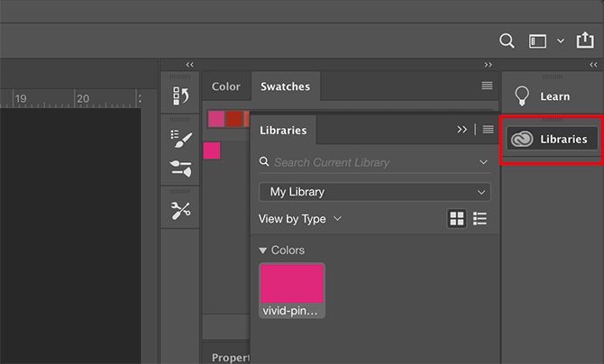Click the vivid-pink library color swatch
This screenshot has width=604, height=364.
coord(292,284)
